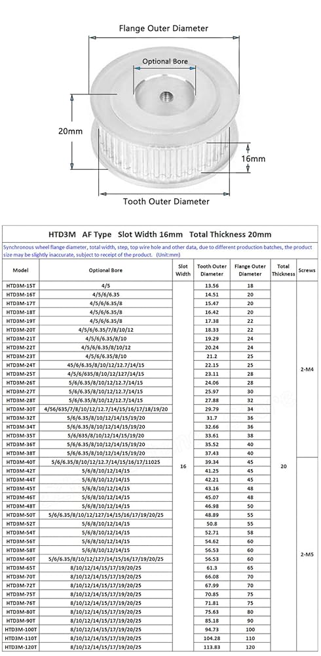Click the Optional Bore diagram label
Viewport: 321px width, 656px height.
(165, 61)
